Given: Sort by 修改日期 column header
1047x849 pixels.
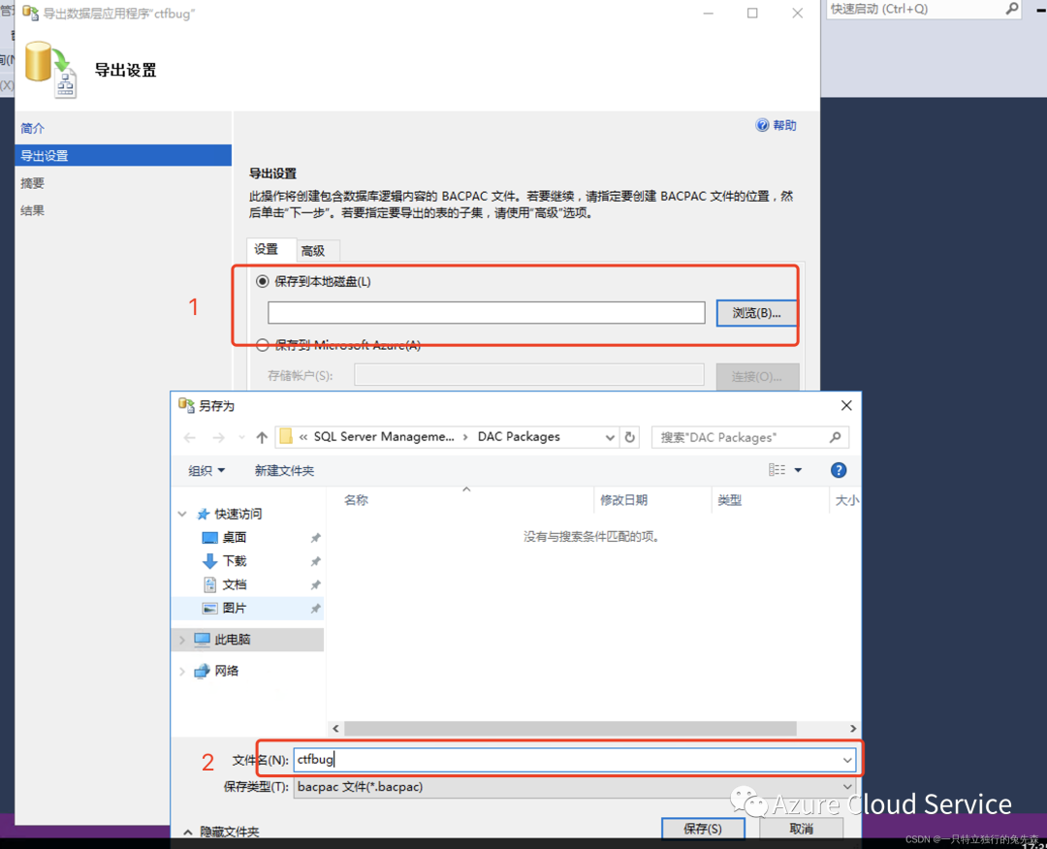Looking at the screenshot, I should pyautogui.click(x=623, y=500).
